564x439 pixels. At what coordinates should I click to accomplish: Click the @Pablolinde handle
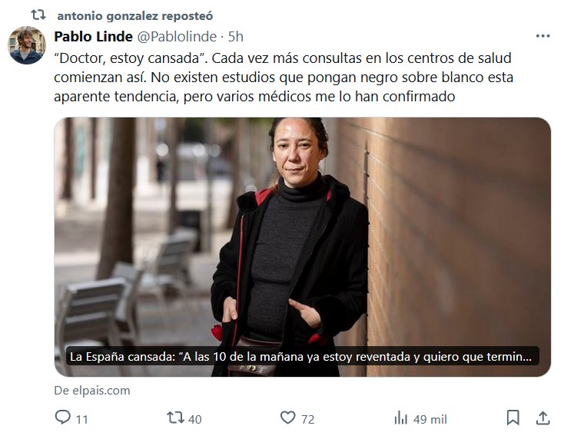pos(177,37)
